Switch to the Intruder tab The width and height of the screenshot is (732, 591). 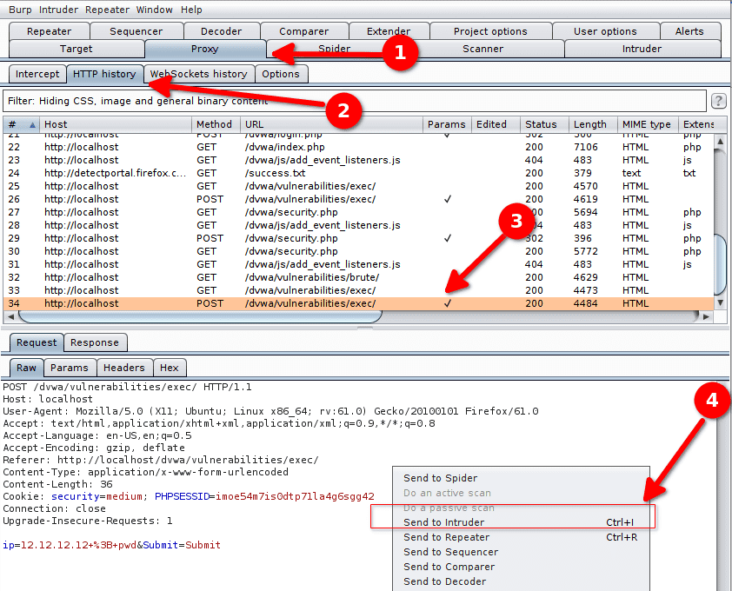[x=641, y=49]
